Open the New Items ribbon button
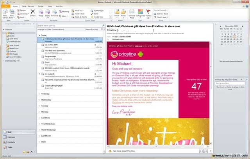This screenshot has width=250, height=159. (12, 14)
